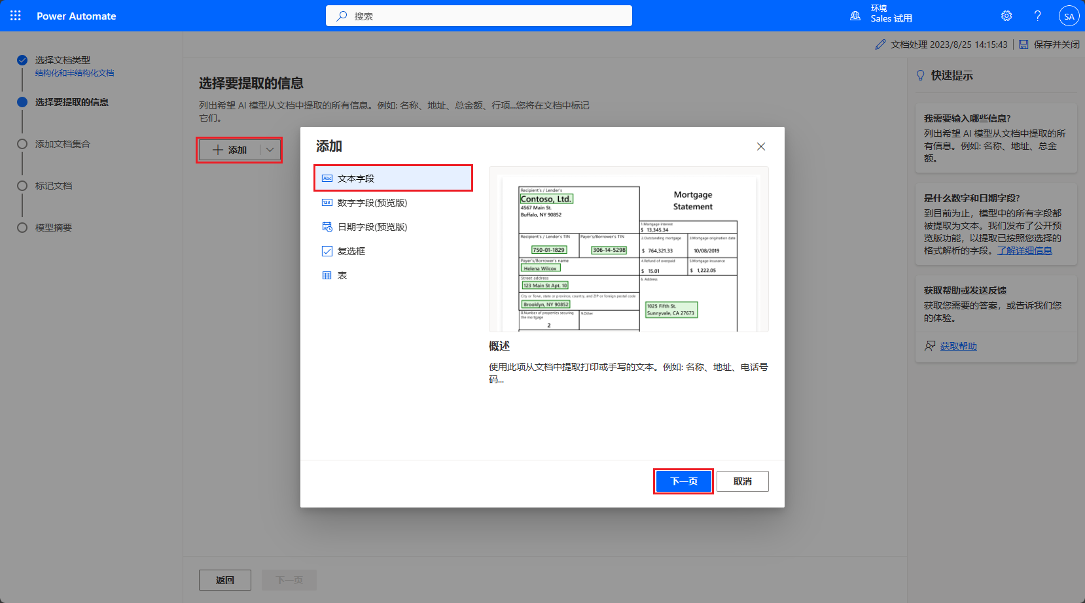Open the help question mark icon
1085x603 pixels.
tap(1037, 16)
